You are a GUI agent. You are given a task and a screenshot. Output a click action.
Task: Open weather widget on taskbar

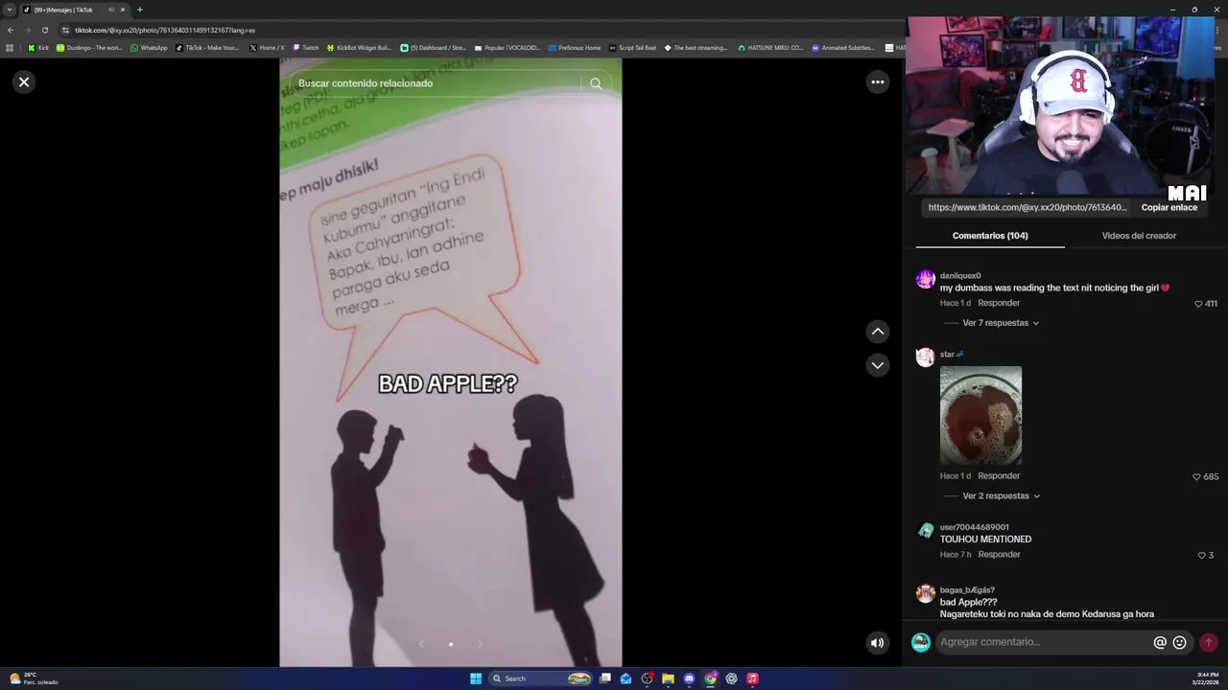point(34,678)
